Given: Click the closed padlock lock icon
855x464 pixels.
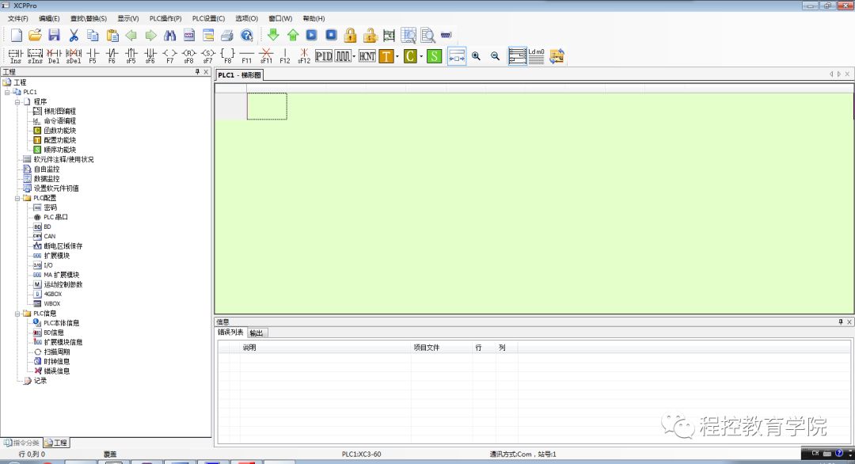Looking at the screenshot, I should click(x=350, y=36).
